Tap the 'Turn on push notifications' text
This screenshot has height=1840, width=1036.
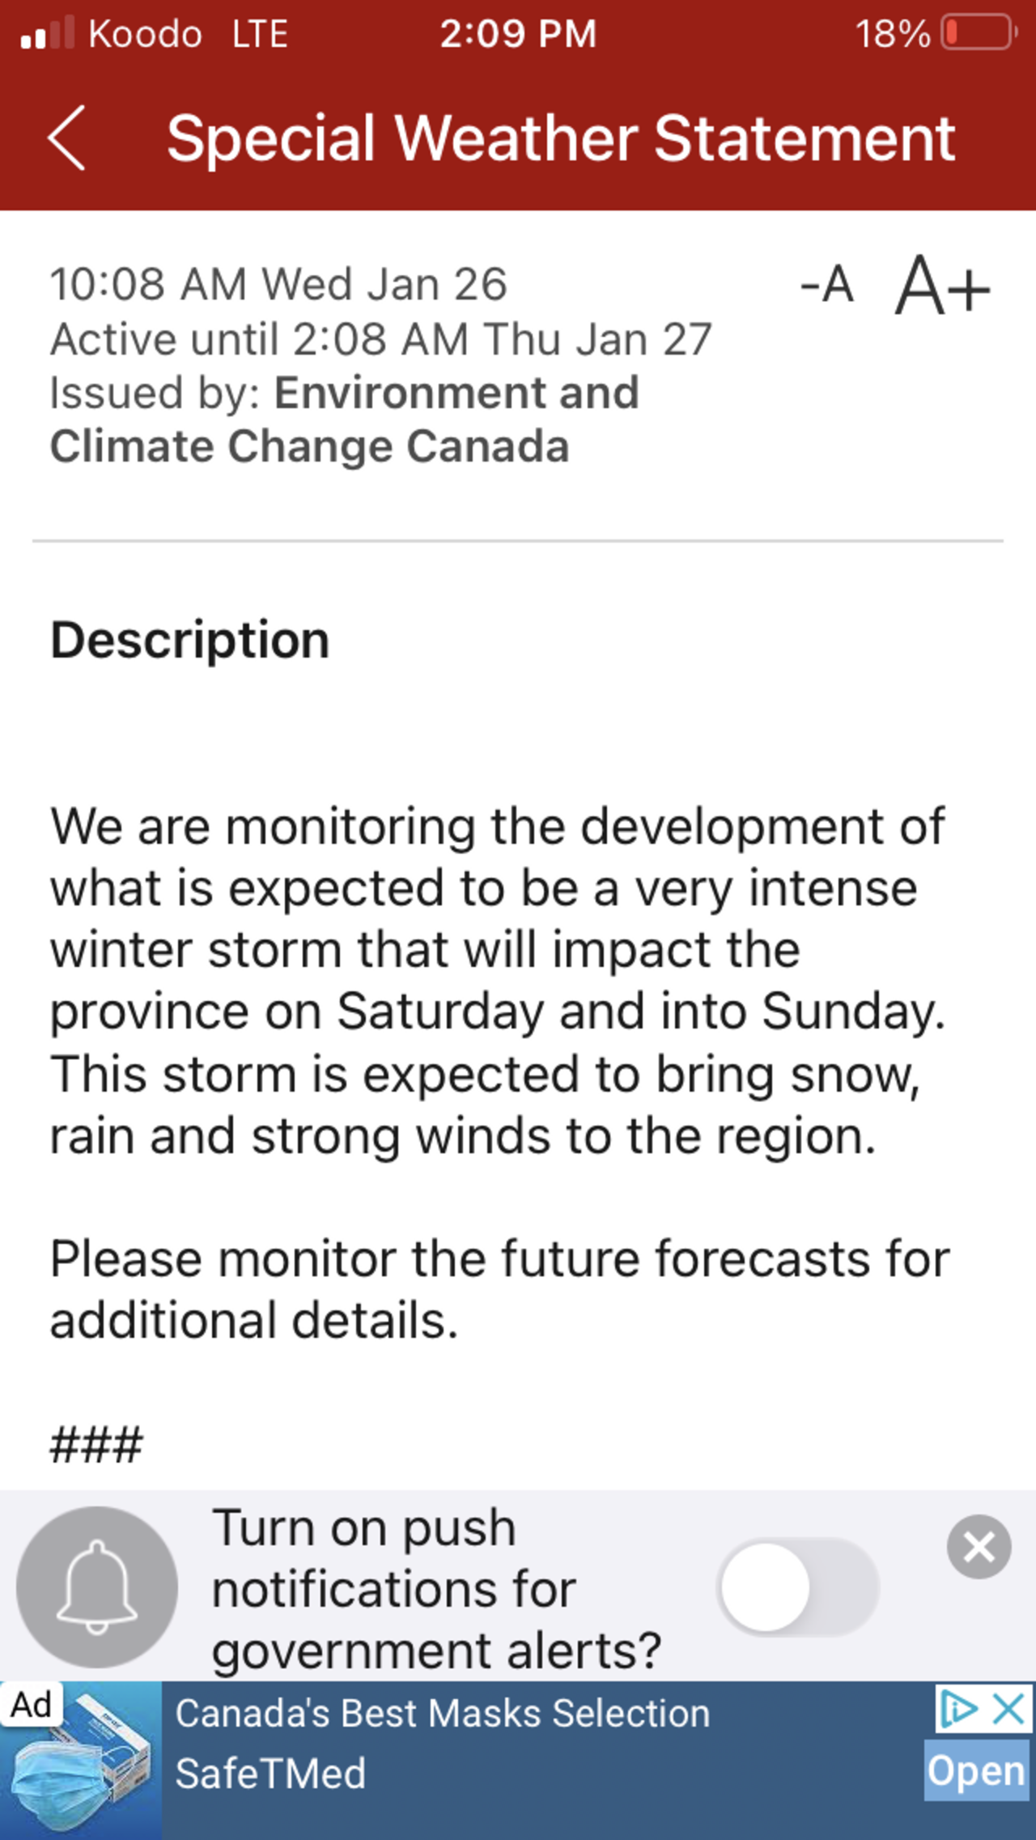[x=437, y=1589]
